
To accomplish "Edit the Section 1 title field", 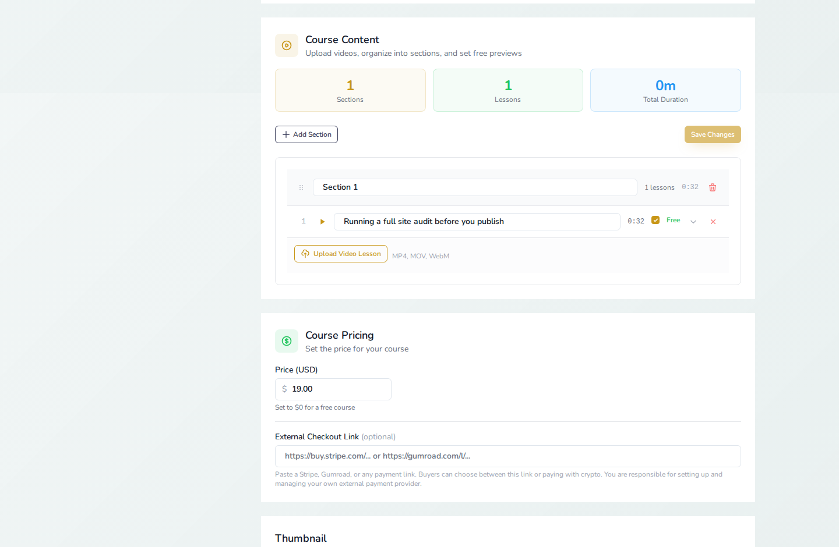I will coord(475,187).
